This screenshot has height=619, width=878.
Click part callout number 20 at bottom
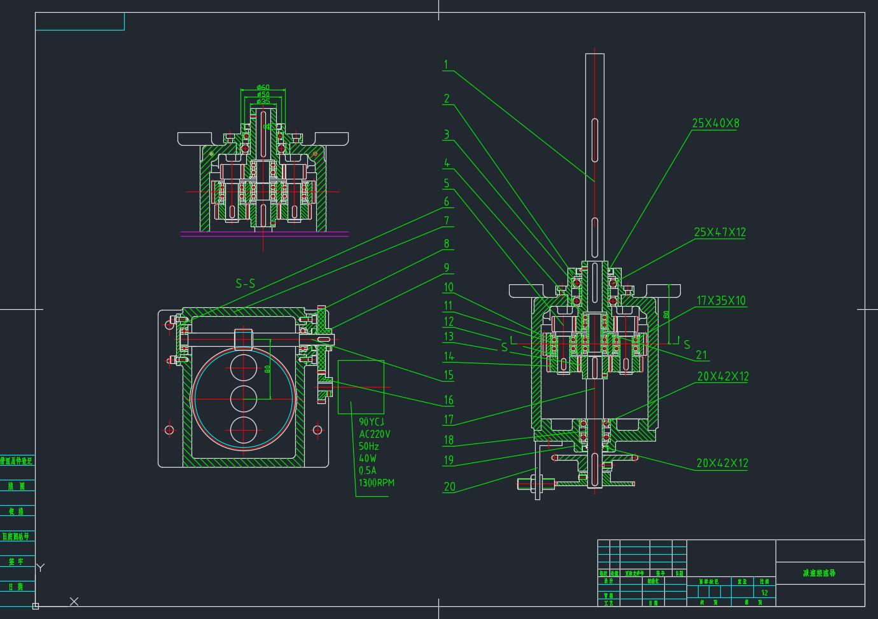coord(450,487)
